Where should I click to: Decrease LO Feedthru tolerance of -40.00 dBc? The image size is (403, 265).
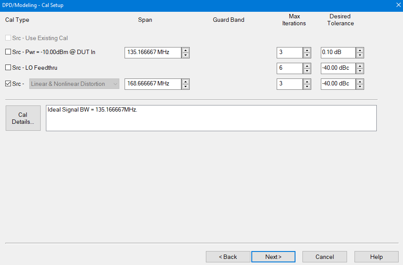click(x=360, y=71)
